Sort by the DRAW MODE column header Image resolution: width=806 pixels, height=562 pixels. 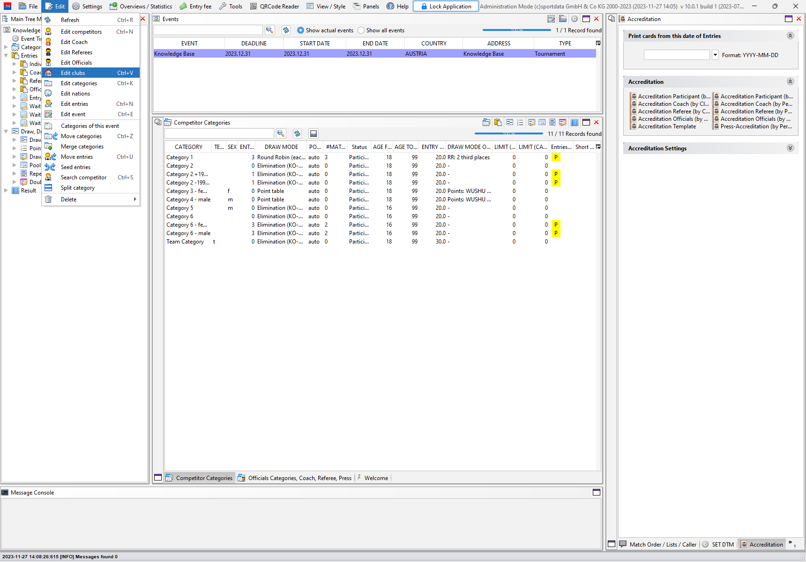point(281,147)
